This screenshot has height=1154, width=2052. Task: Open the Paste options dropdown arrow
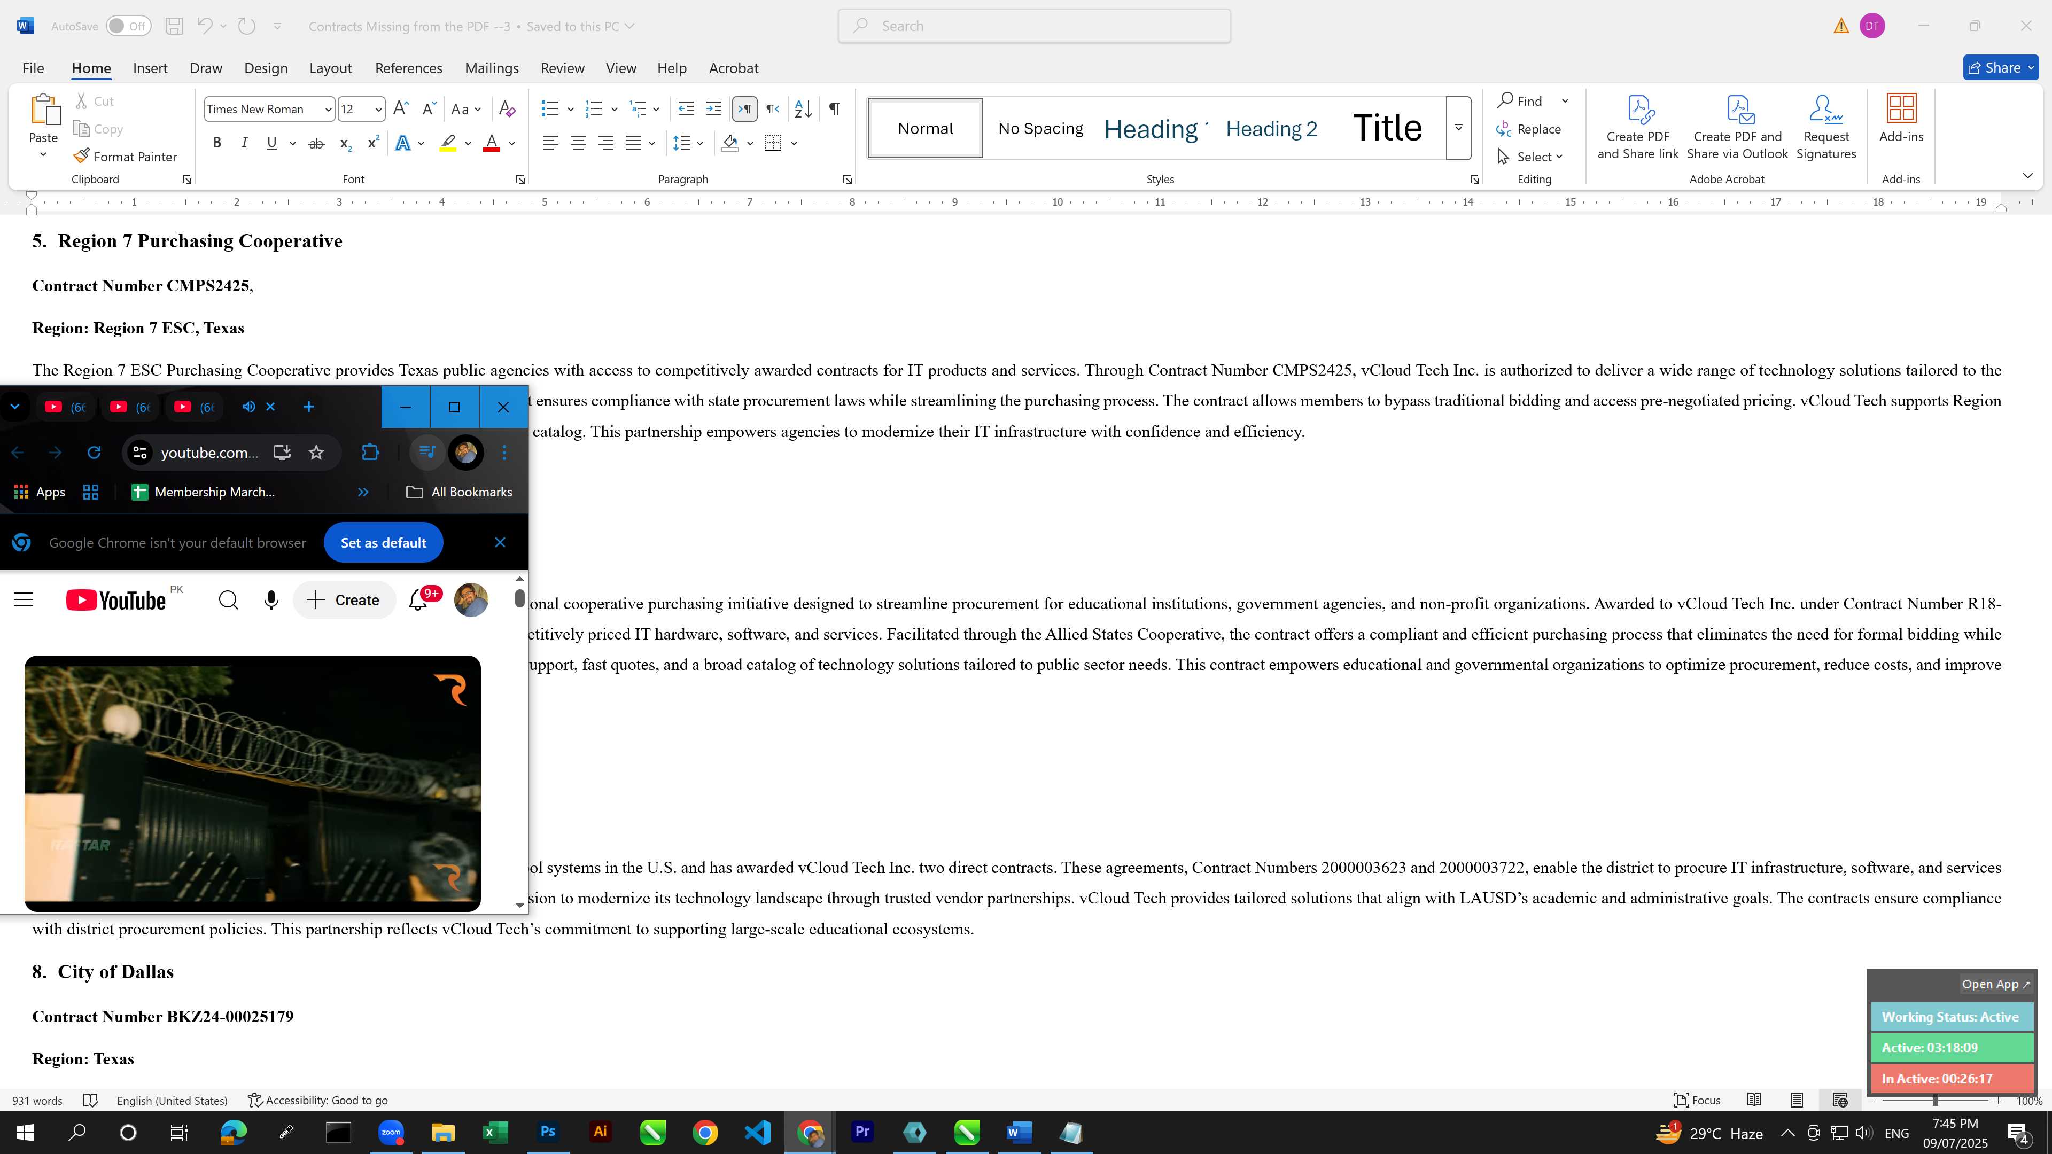coord(43,154)
